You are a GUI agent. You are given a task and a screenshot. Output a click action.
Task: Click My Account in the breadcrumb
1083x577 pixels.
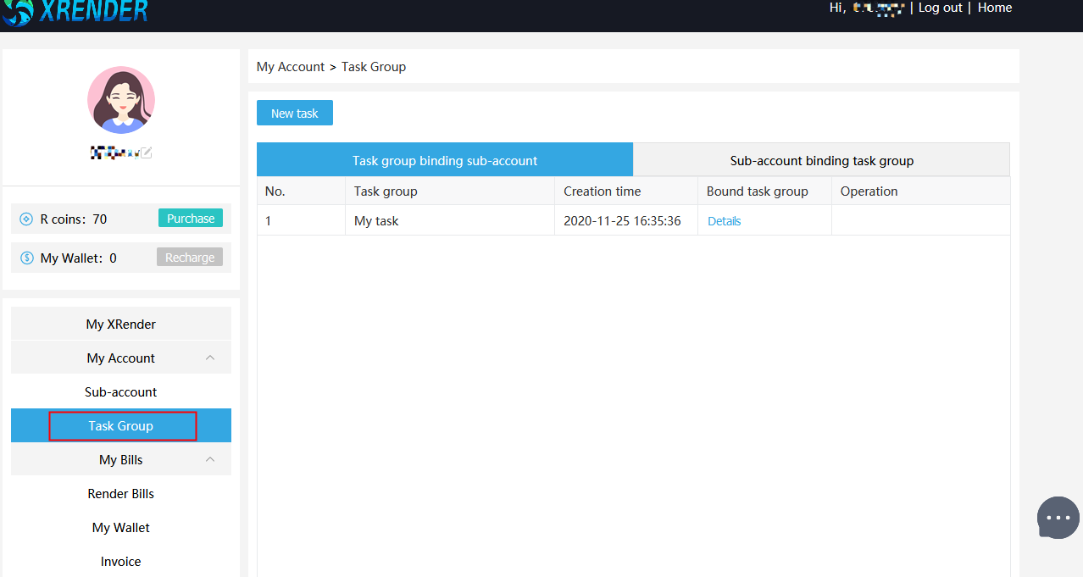[290, 67]
